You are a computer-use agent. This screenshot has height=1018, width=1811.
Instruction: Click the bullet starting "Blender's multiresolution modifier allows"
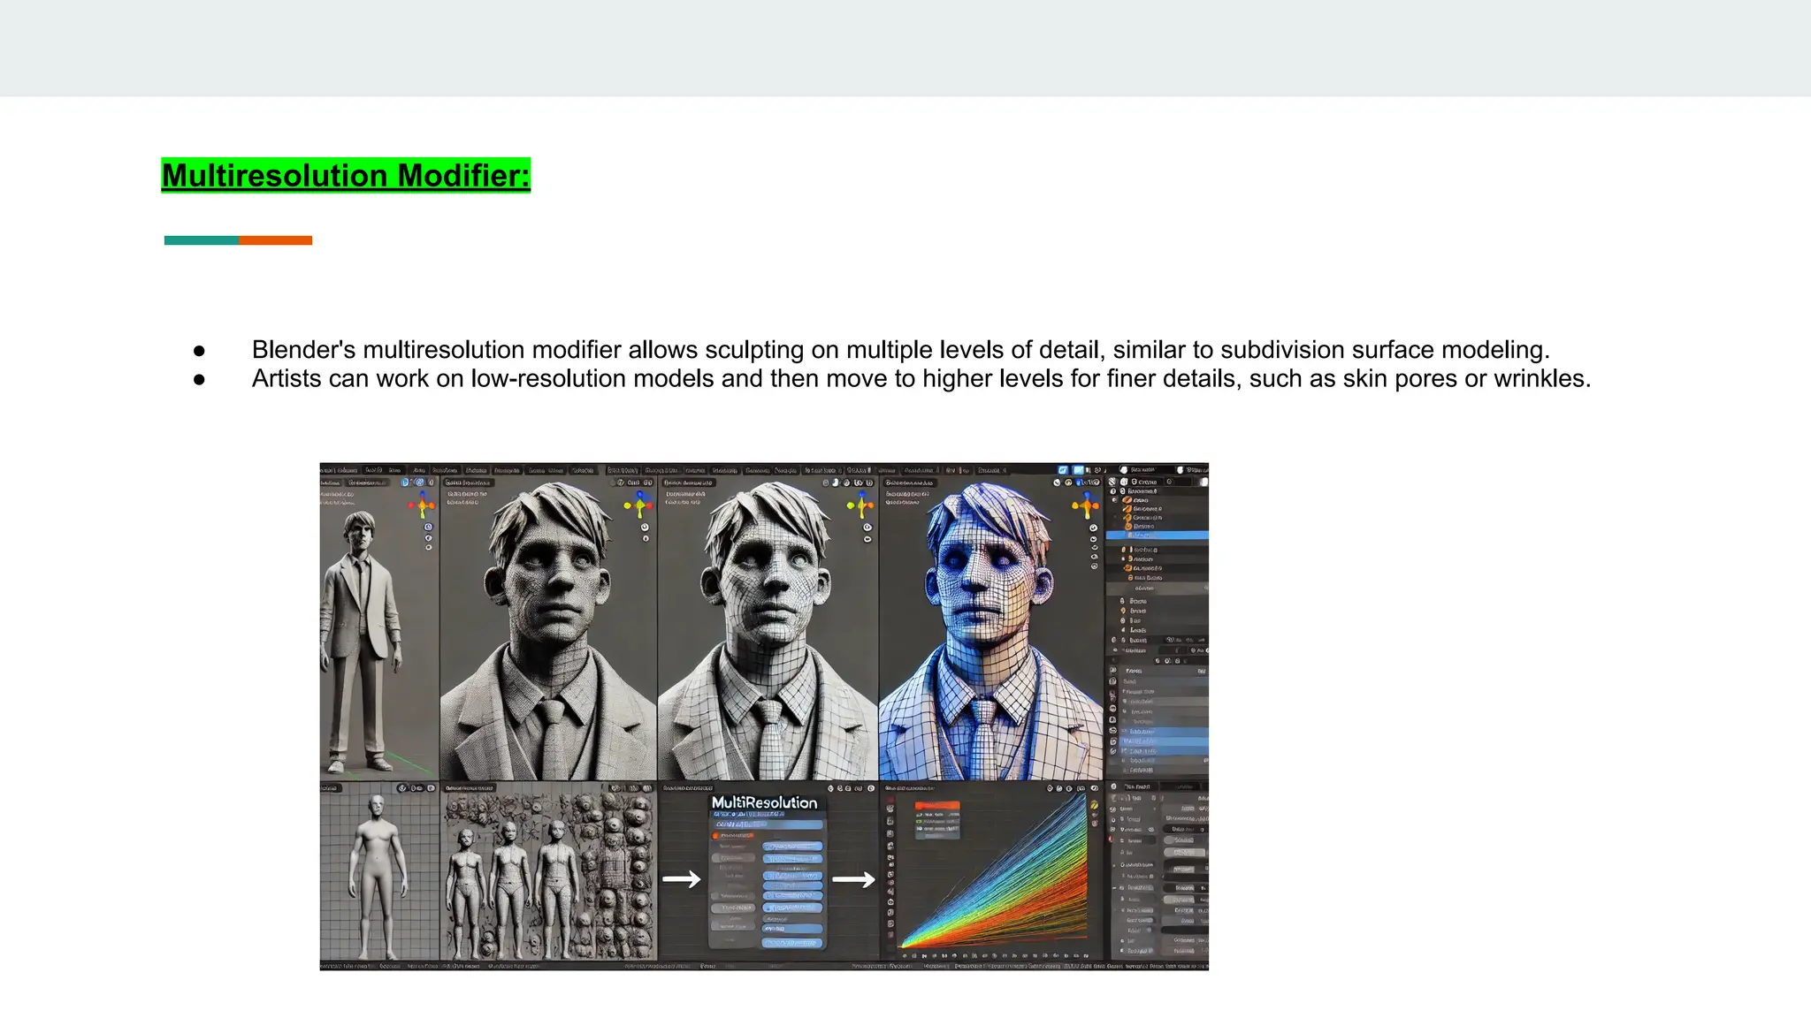[x=900, y=350]
